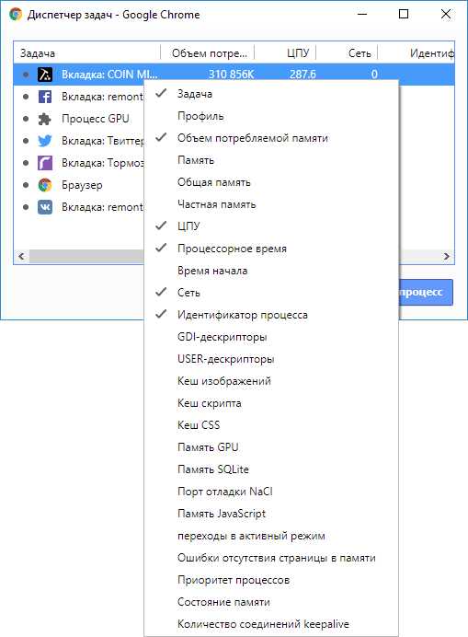
Task: Enable Ошибки отсутствия страницы в памяти
Action: [271, 558]
